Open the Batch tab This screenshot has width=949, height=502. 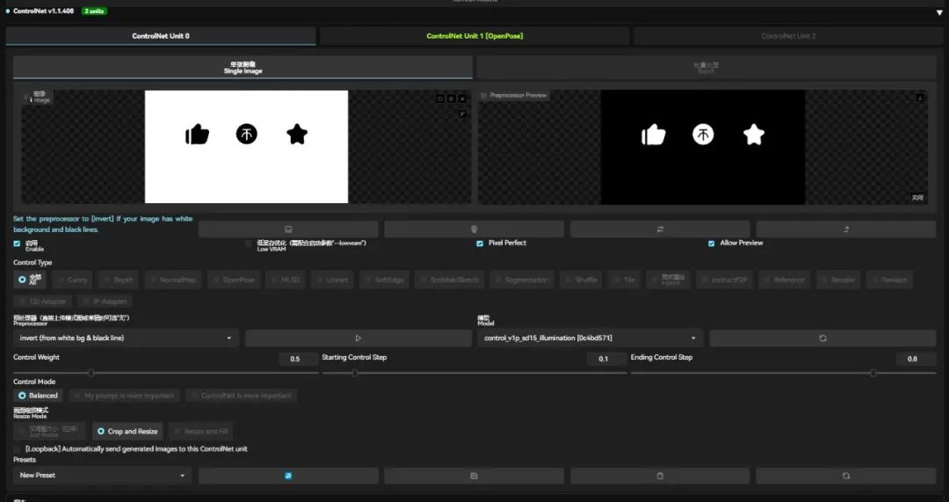[x=706, y=67]
